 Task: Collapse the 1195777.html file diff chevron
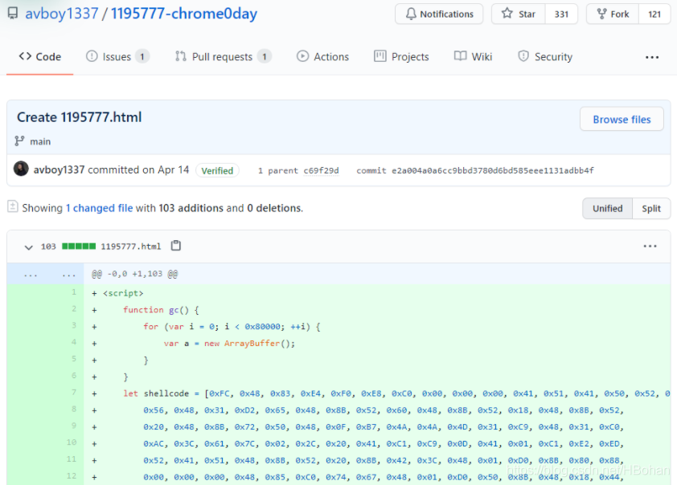coord(28,247)
